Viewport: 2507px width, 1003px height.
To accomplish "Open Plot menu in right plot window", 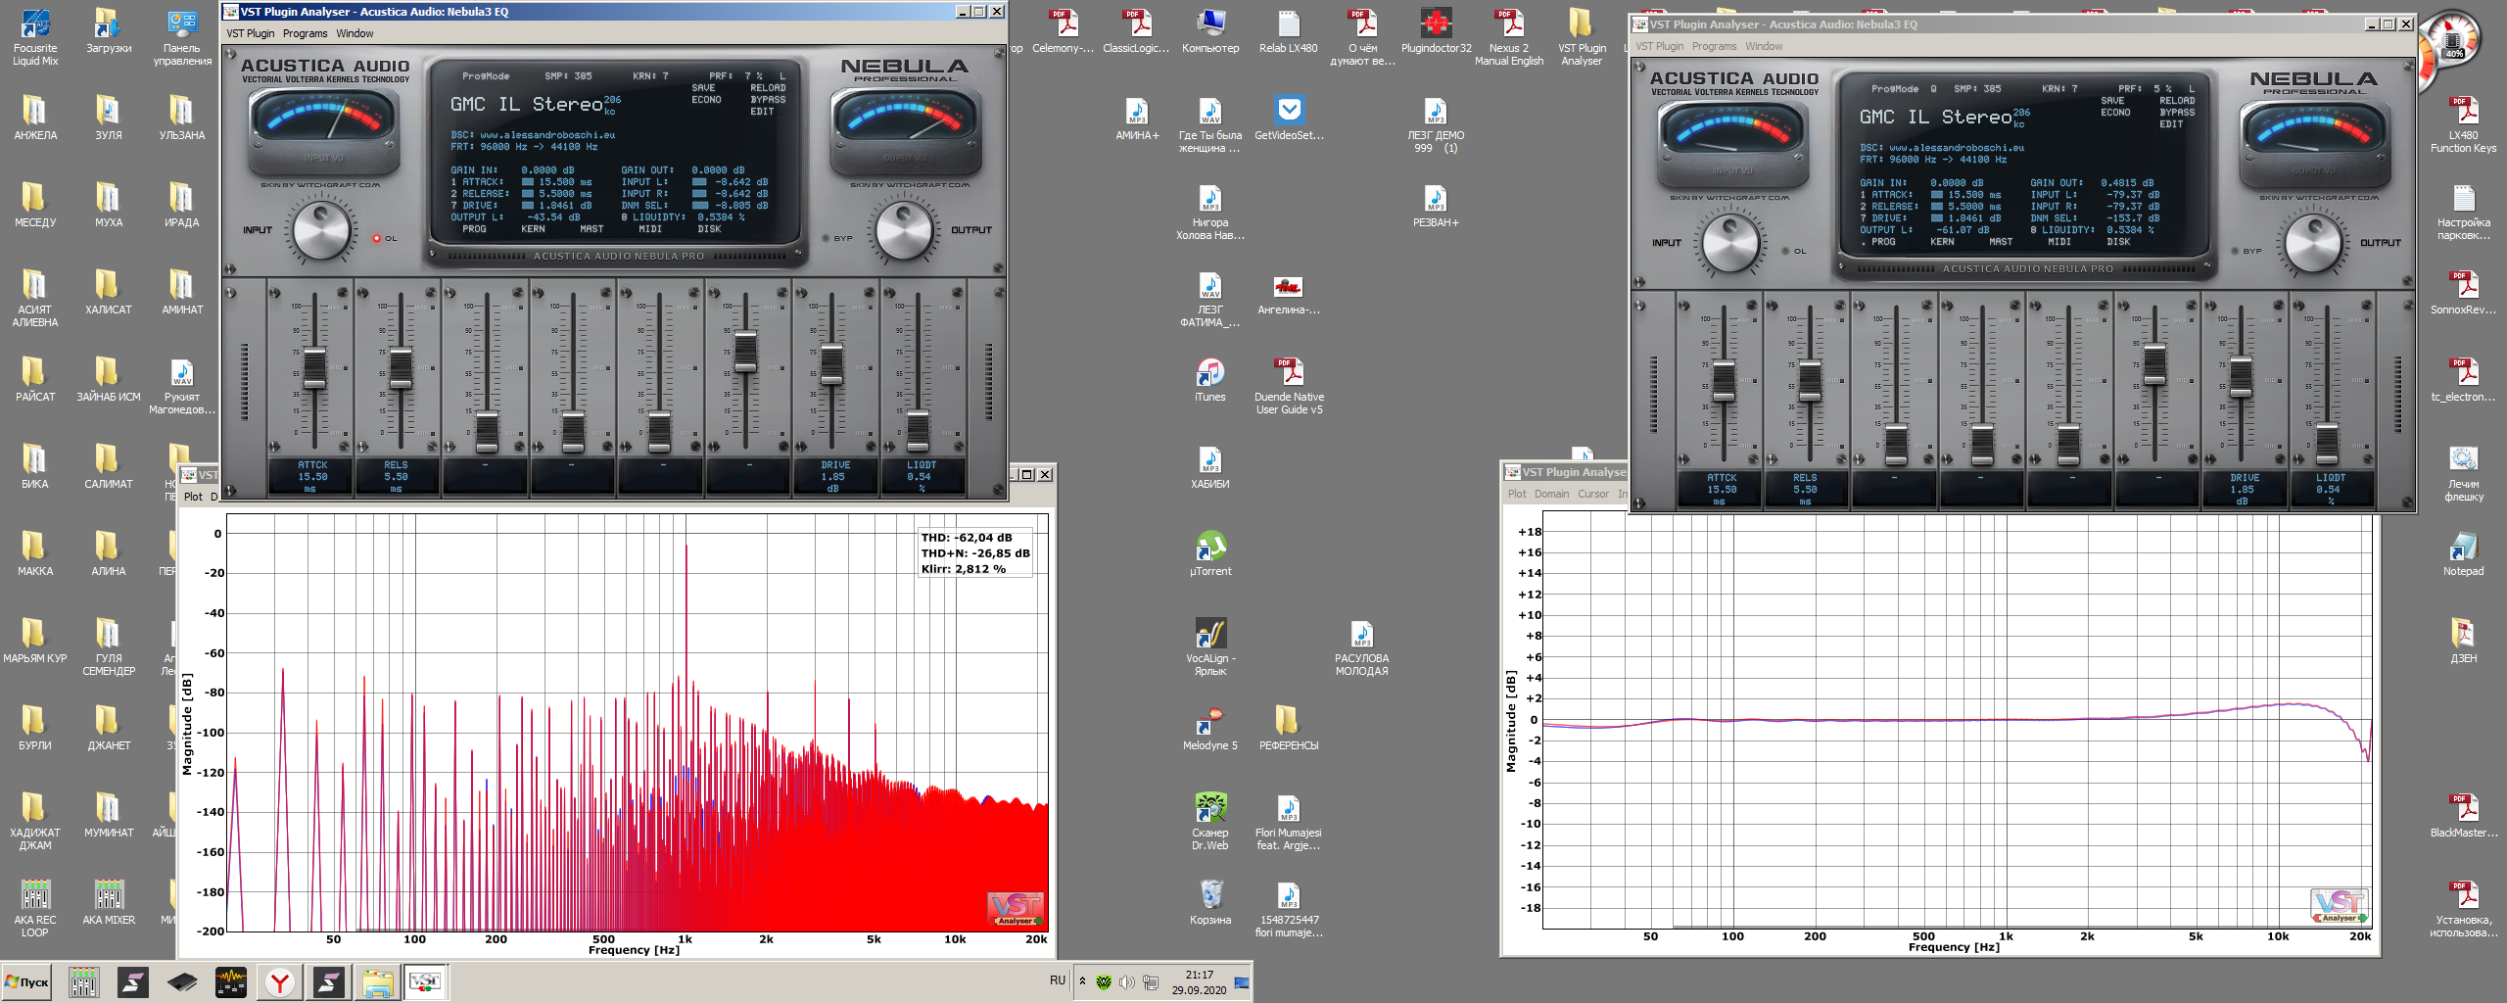I will [1517, 494].
